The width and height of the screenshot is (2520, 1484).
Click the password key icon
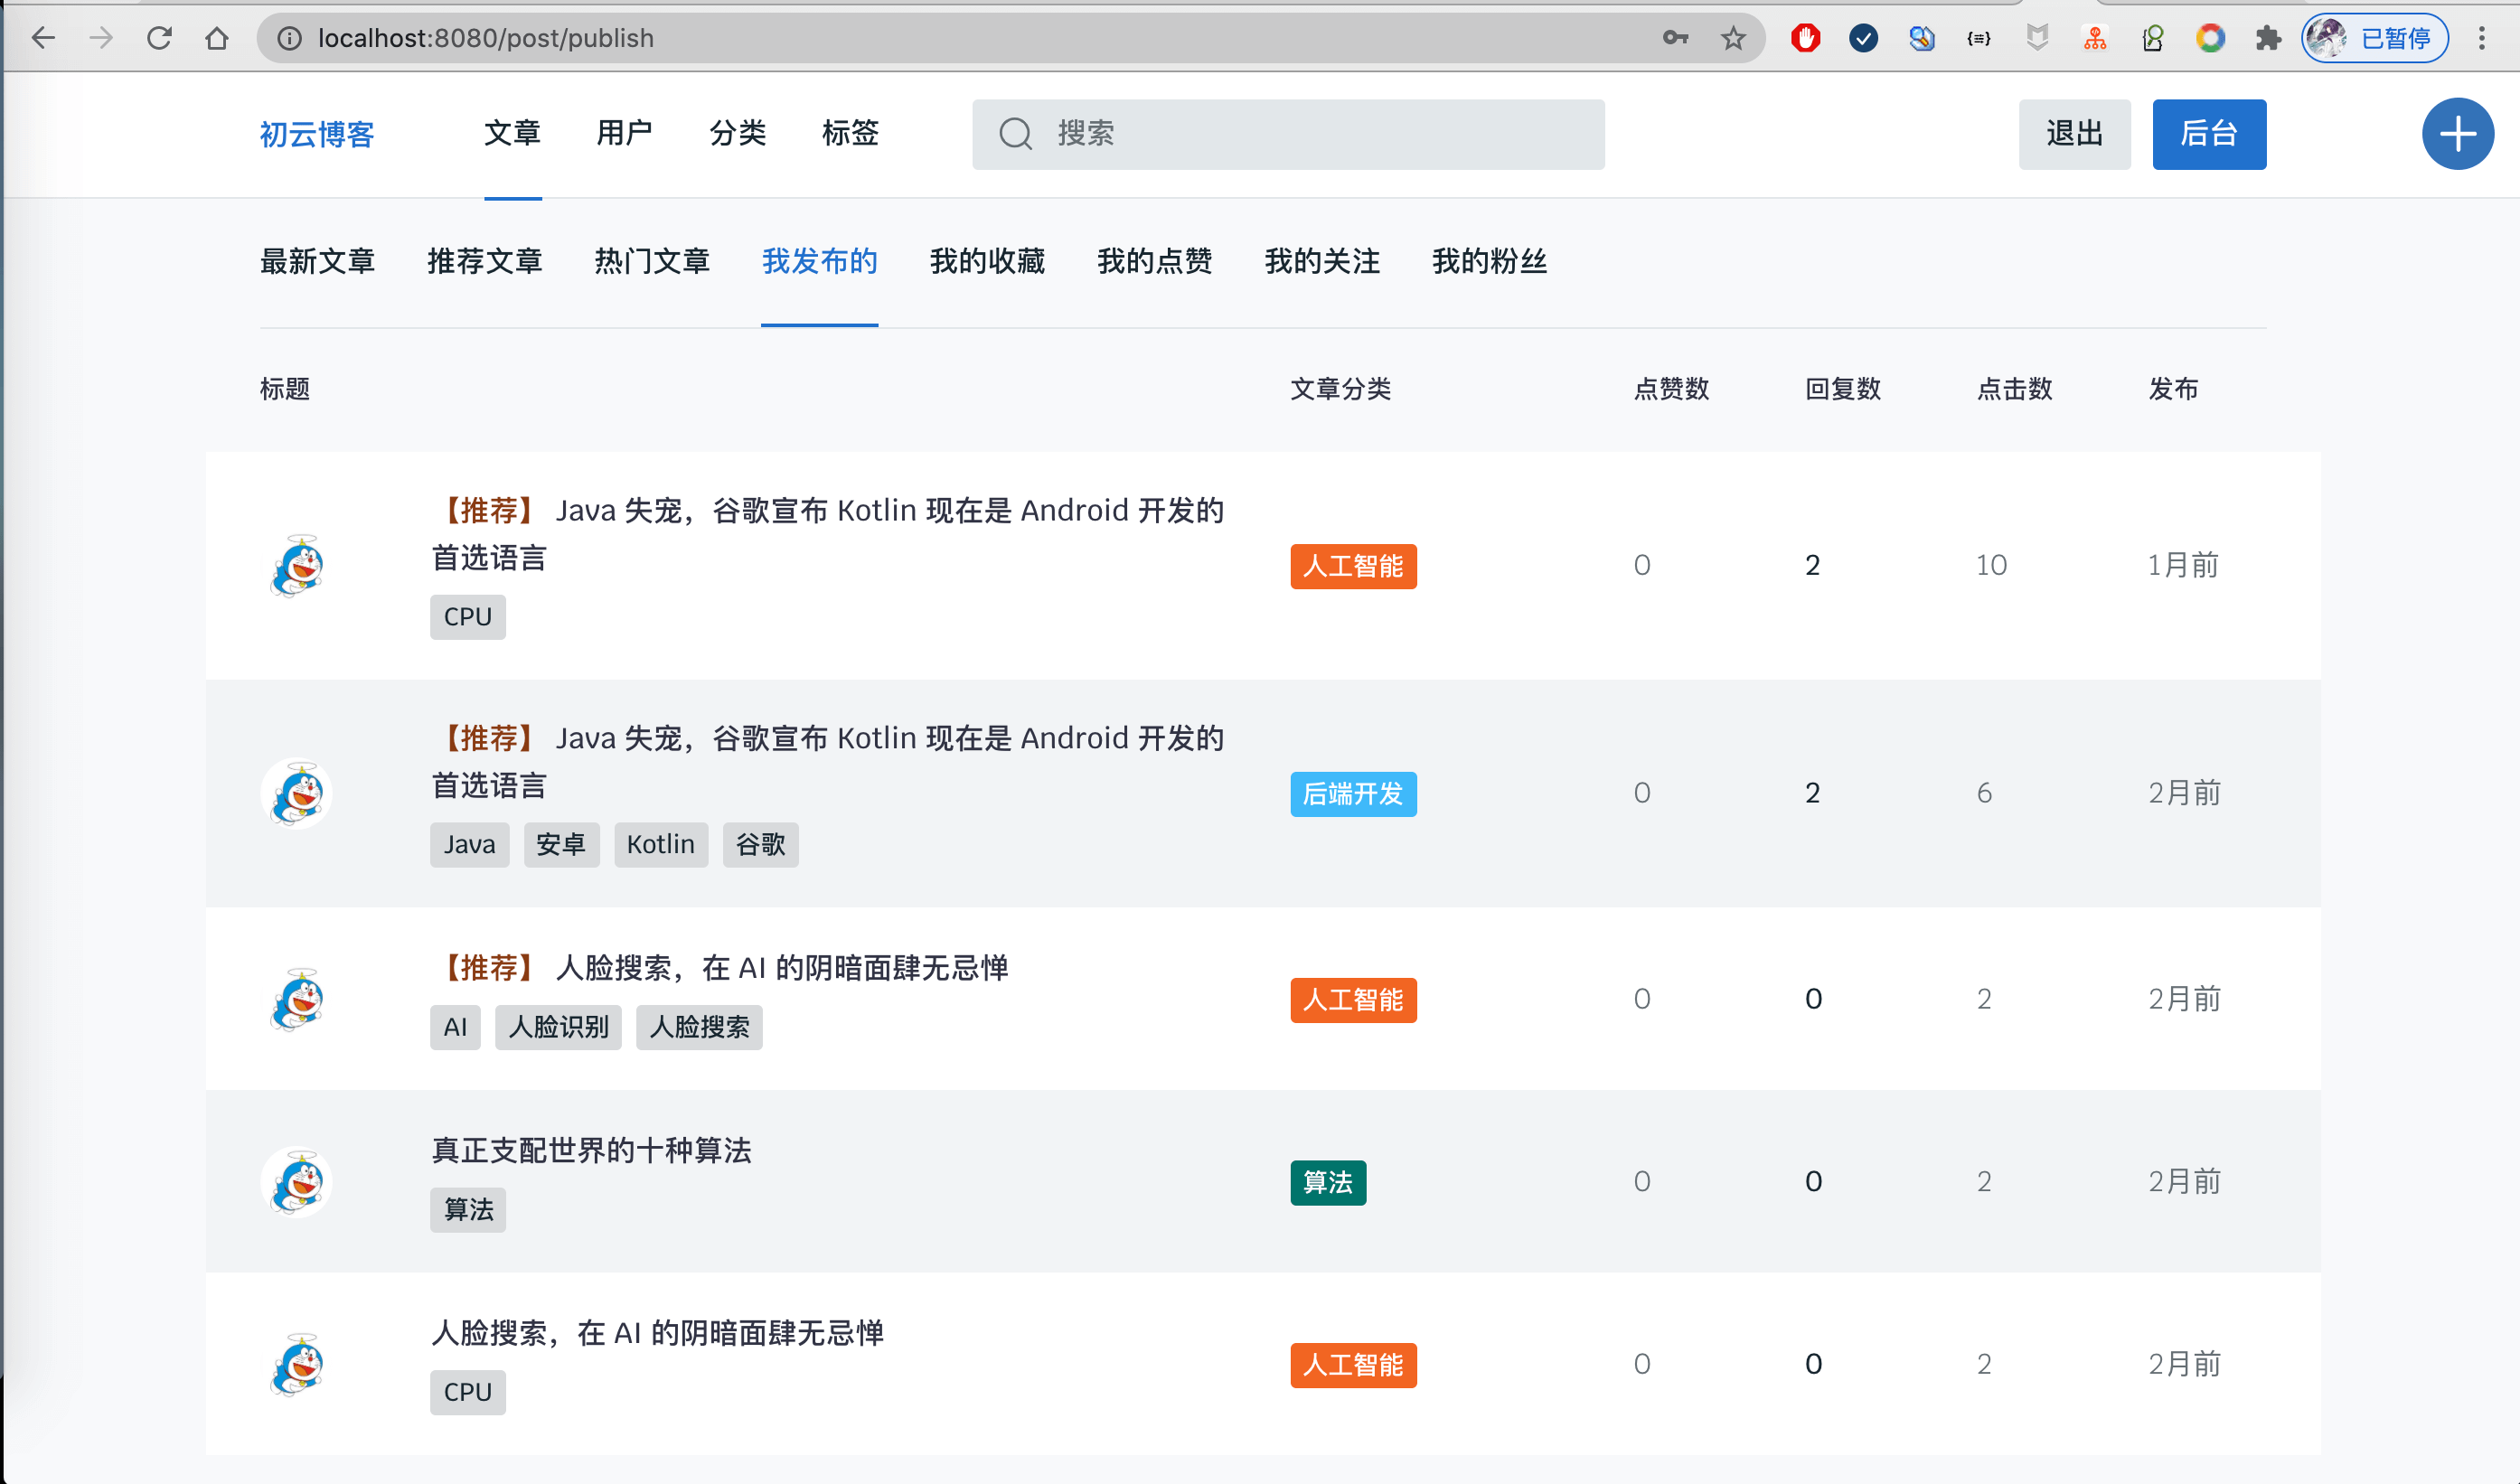point(1675,38)
